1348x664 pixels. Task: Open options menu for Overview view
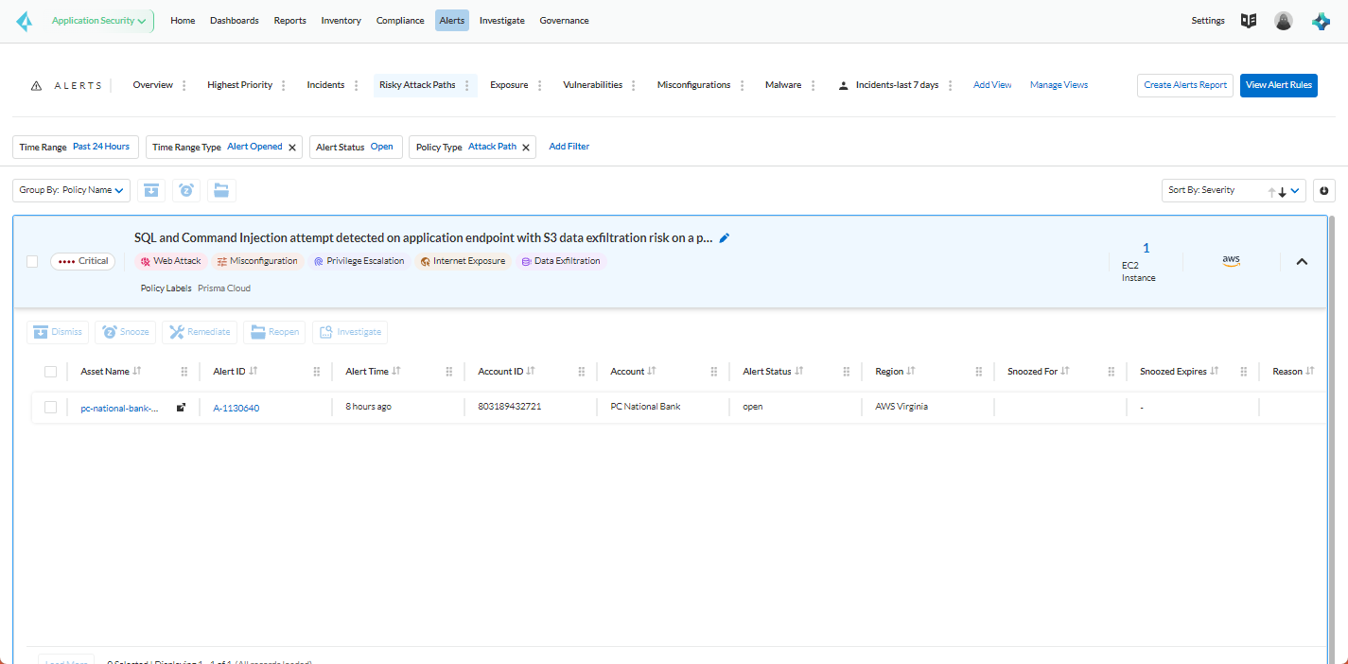184,85
